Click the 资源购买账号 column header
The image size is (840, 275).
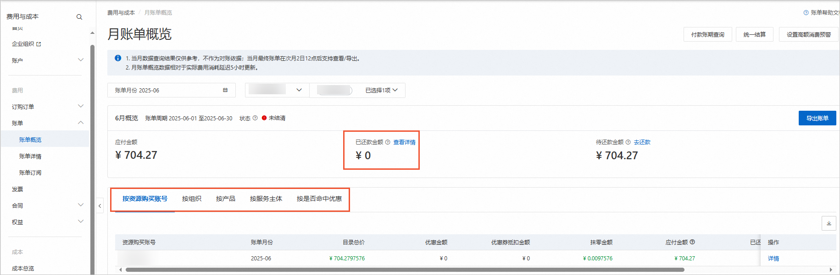coord(139,242)
